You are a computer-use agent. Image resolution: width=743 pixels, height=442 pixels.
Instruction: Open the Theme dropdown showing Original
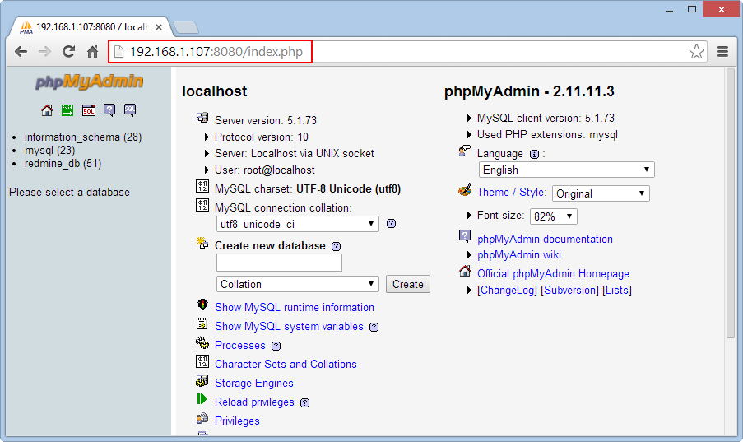601,193
